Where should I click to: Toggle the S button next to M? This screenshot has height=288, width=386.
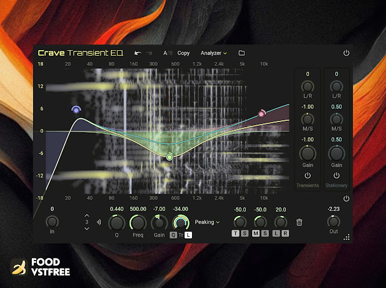(x=265, y=234)
